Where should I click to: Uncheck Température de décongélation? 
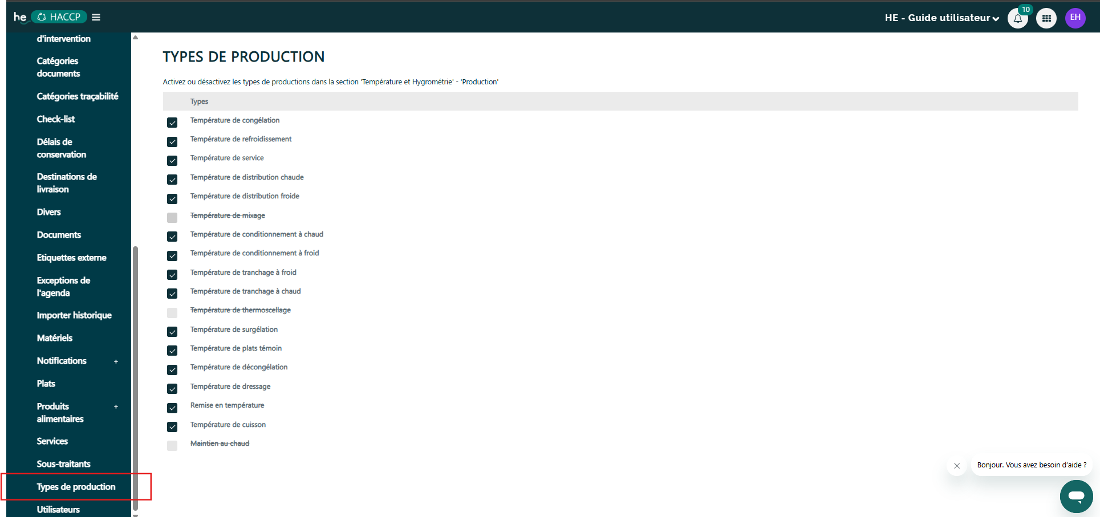coord(172,370)
